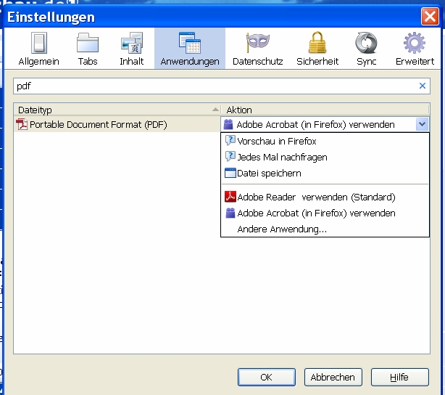445x395 pixels.
Task: Open the Tabs settings panel
Action: click(x=88, y=49)
